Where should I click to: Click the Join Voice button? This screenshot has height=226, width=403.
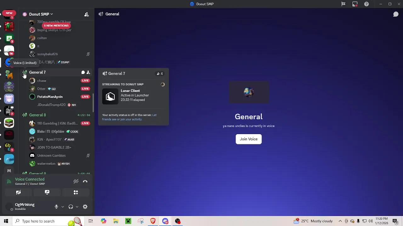coord(249,139)
